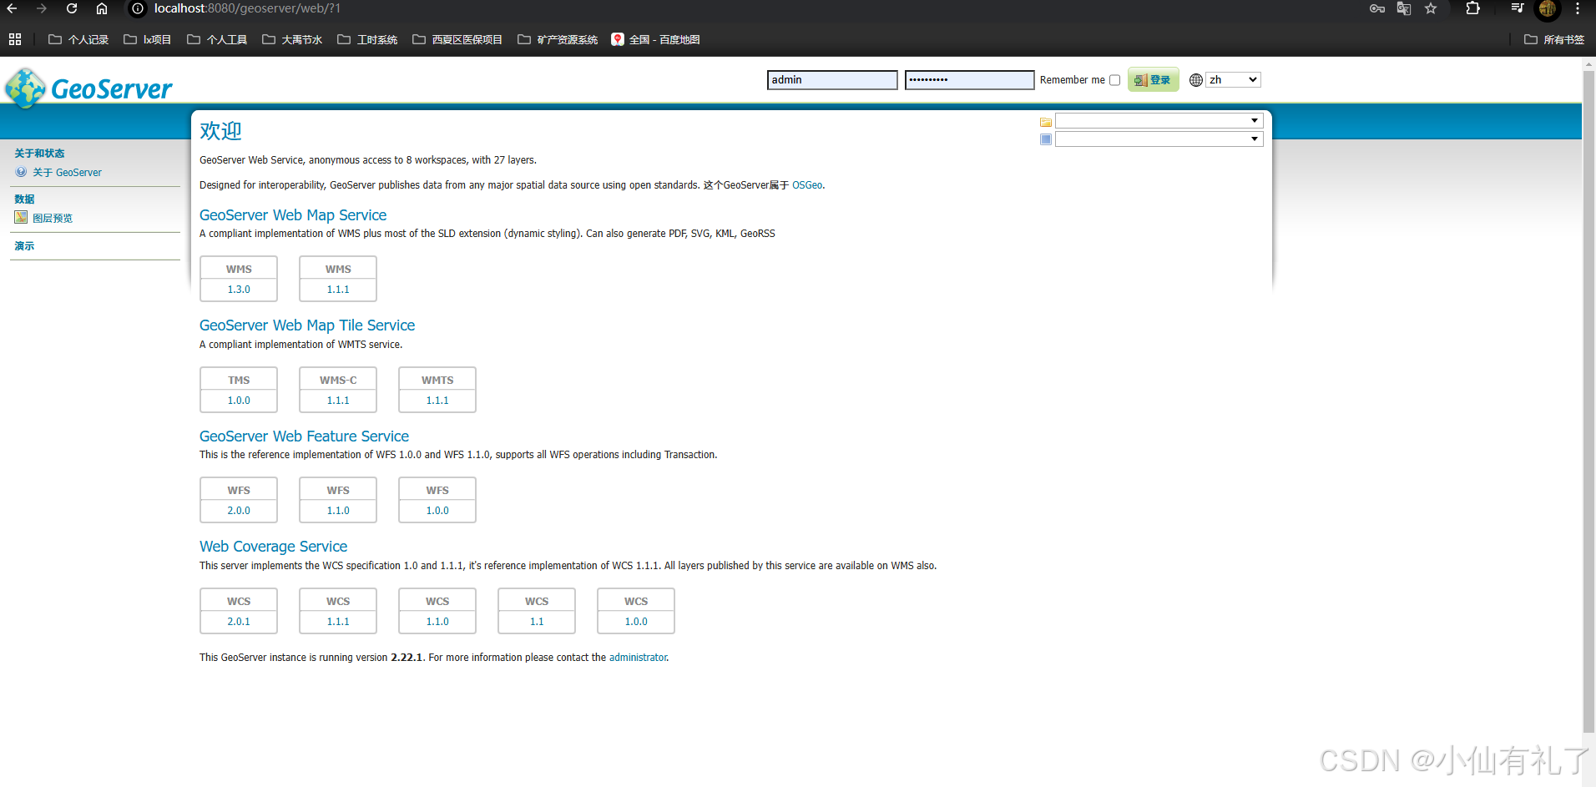
Task: Click the browser forward arrow
Action: coord(41,8)
